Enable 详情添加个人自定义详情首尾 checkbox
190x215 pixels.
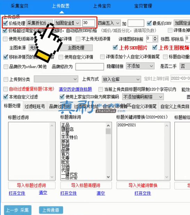click(x=102, y=57)
